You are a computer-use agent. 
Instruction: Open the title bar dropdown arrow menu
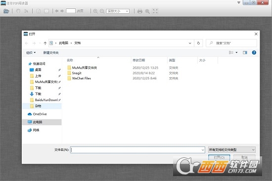coord(239,2)
